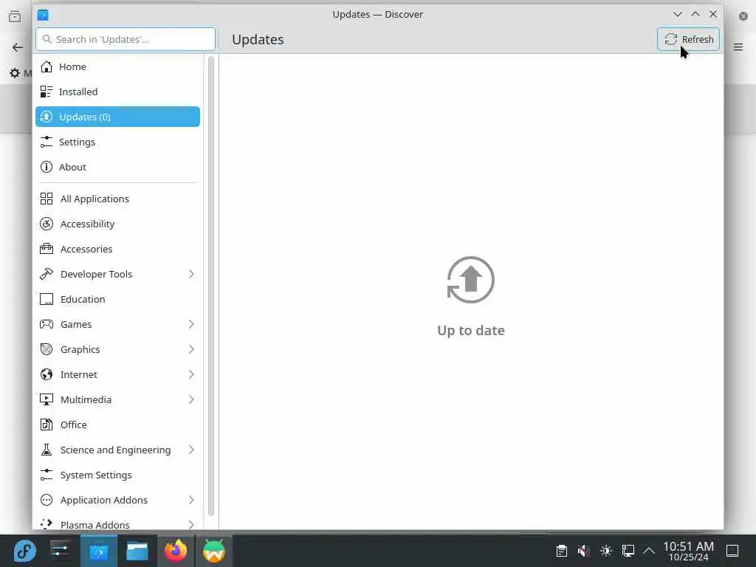Screen dimensions: 756x567
Task: Expand the Internet category chevron
Action: [x=191, y=374]
